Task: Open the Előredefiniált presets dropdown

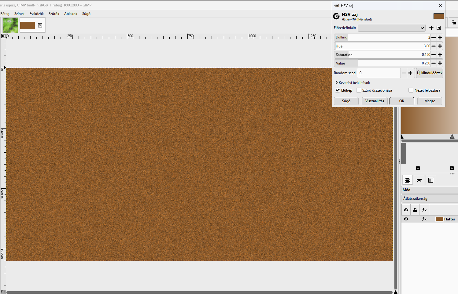Action: tap(392, 28)
